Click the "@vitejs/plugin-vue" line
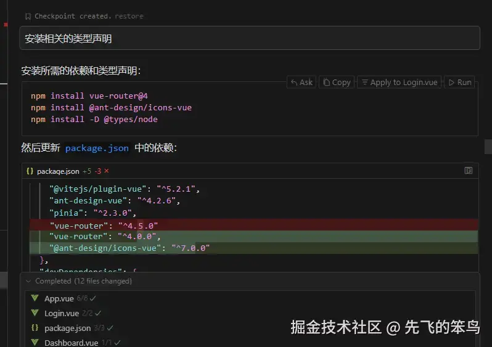Viewport: 492px width, 347px height. 125,189
